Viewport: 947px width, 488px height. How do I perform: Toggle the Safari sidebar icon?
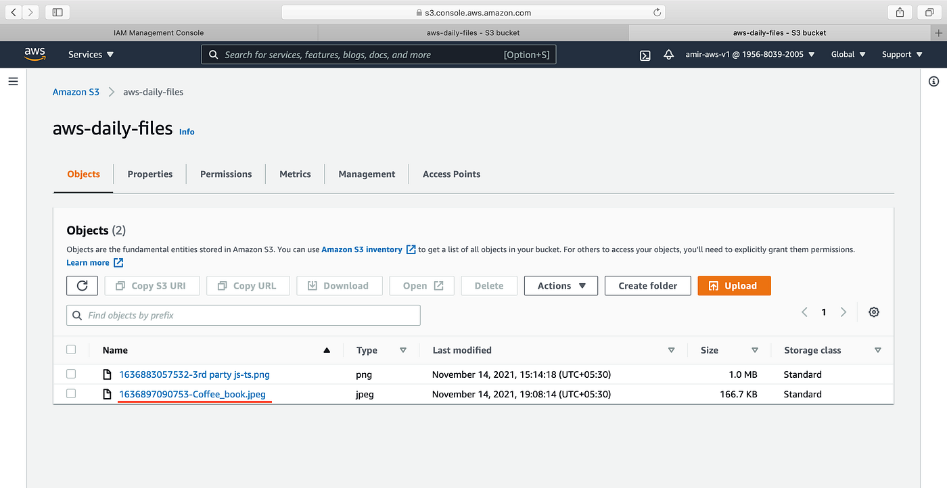point(57,12)
